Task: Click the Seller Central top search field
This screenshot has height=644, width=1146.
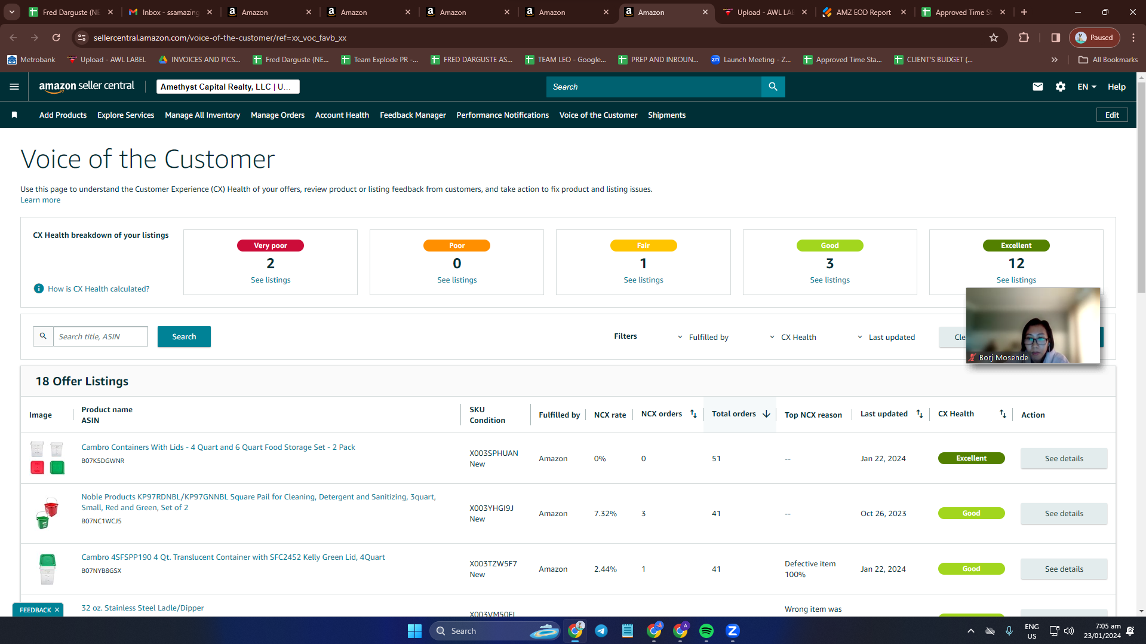Action: pos(654,87)
